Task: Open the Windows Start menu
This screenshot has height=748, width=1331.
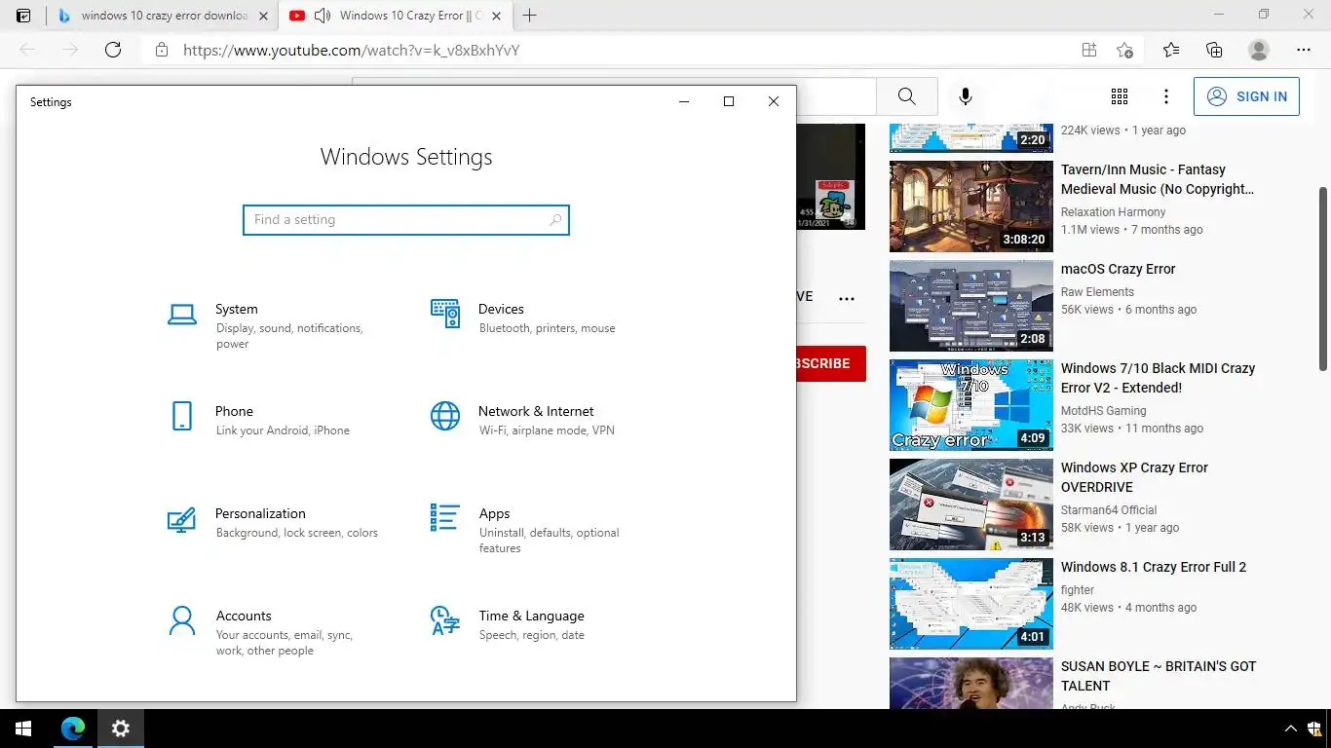Action: 23,729
